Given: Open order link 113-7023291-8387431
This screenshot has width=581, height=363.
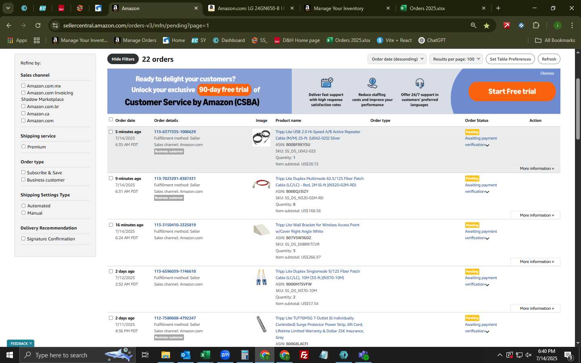Looking at the screenshot, I should pyautogui.click(x=175, y=178).
